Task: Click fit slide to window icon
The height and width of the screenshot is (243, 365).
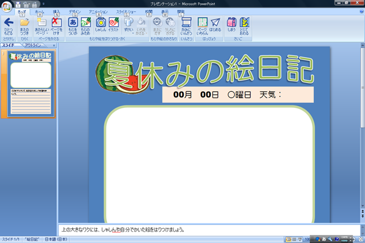Action: [x=361, y=239]
